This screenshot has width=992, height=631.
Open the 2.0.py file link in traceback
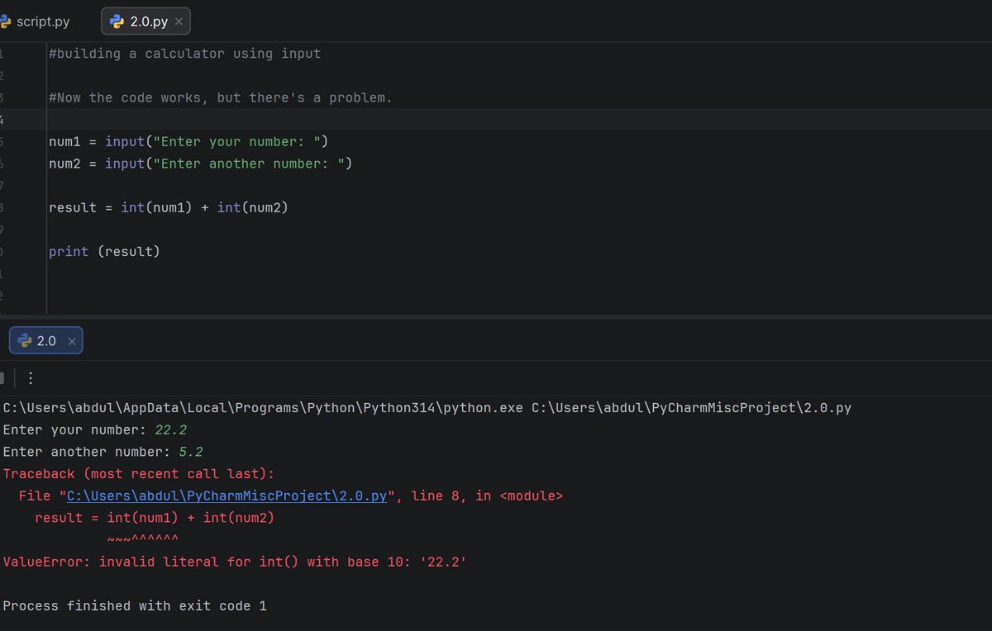(227, 496)
